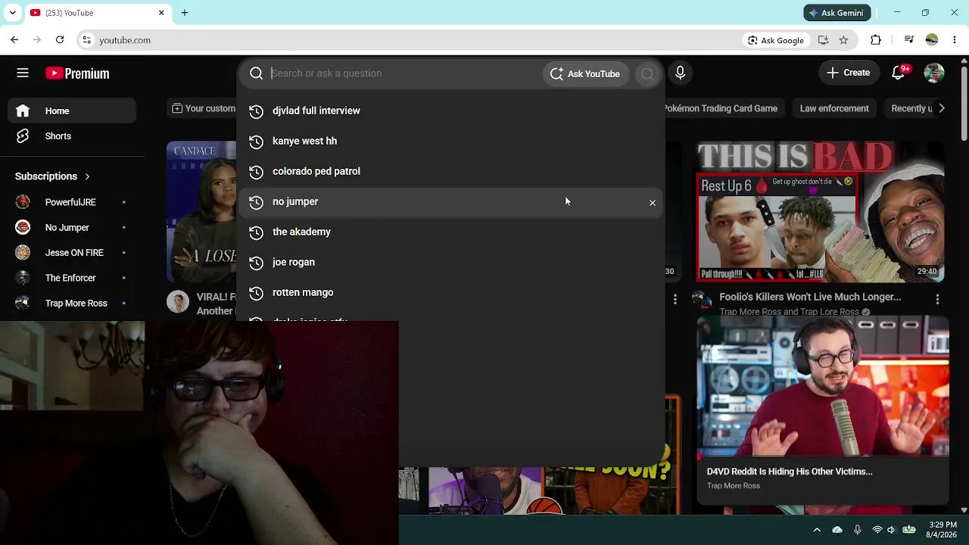Image resolution: width=969 pixels, height=545 pixels.
Task: Click the install/share icon in the address bar
Action: click(x=823, y=40)
